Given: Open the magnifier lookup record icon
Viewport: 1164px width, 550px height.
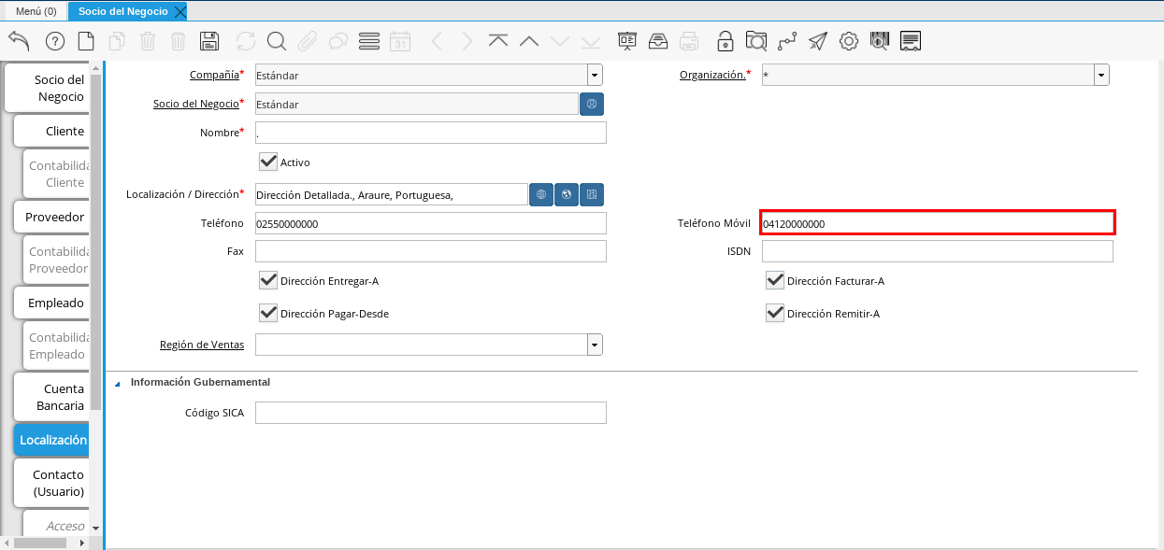Looking at the screenshot, I should click(x=277, y=41).
